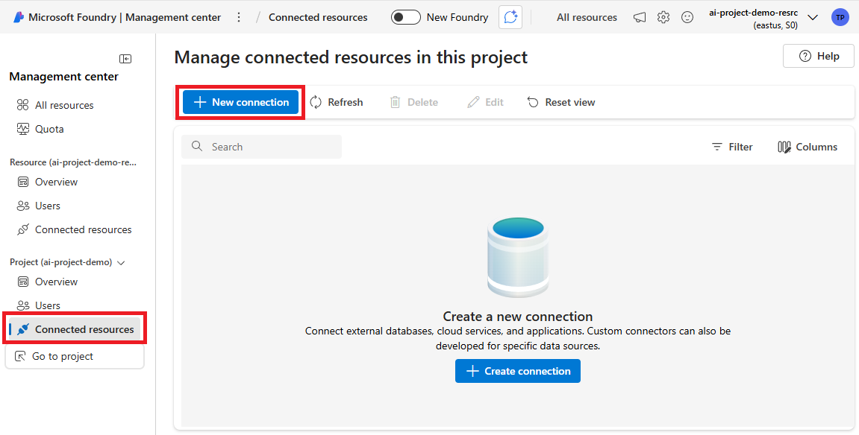Click the Create connection button

[518, 371]
